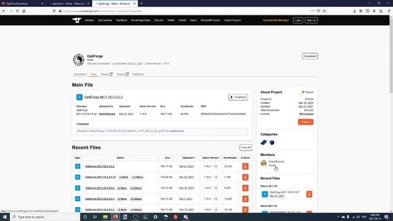This screenshot has height=221, width=393.
Task: Open the Issues external tab
Action: coord(106,74)
